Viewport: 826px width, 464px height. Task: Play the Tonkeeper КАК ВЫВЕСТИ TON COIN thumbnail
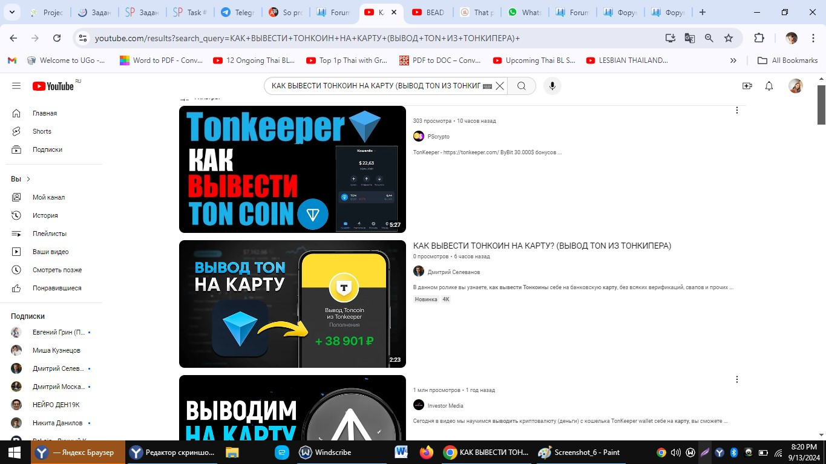point(292,169)
